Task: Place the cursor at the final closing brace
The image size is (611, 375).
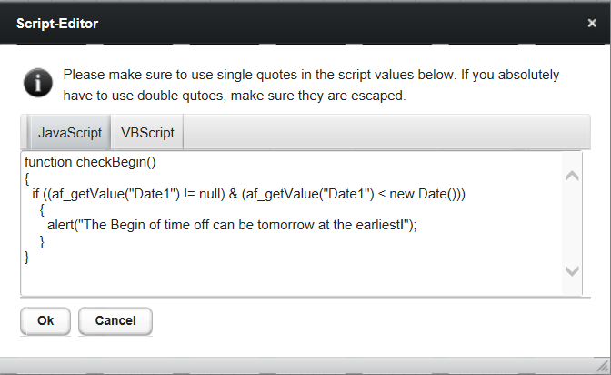Action: click(x=27, y=258)
